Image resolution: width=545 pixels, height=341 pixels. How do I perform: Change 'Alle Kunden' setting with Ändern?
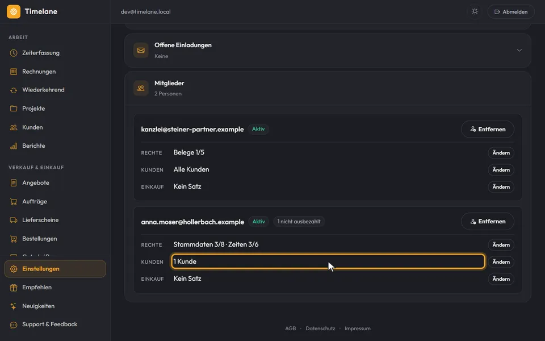pos(501,170)
